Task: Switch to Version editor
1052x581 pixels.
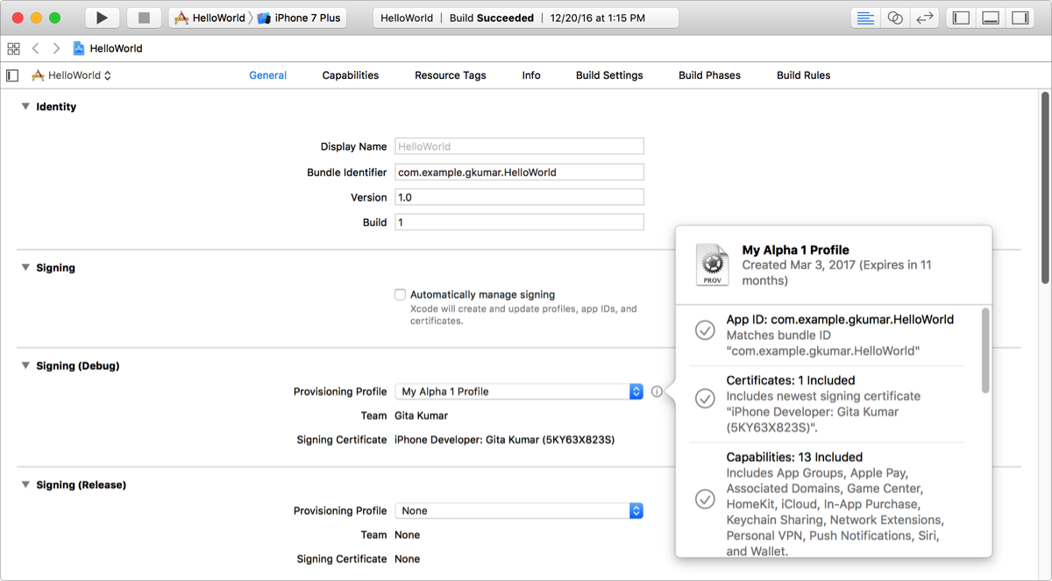Action: 924,18
